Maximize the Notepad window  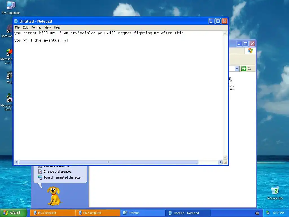click(x=218, y=21)
